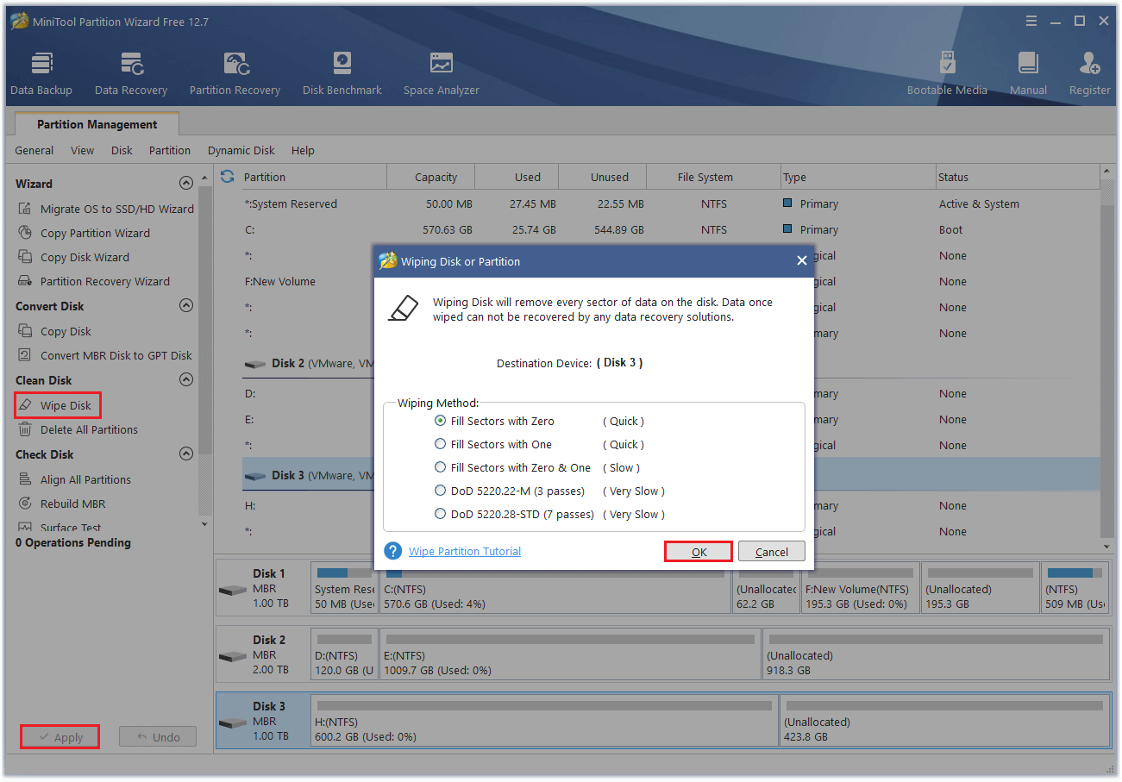Sort by File System column header
The width and height of the screenshot is (1122, 782).
coord(713,177)
